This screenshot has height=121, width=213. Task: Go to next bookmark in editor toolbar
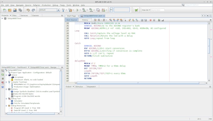click(133, 20)
